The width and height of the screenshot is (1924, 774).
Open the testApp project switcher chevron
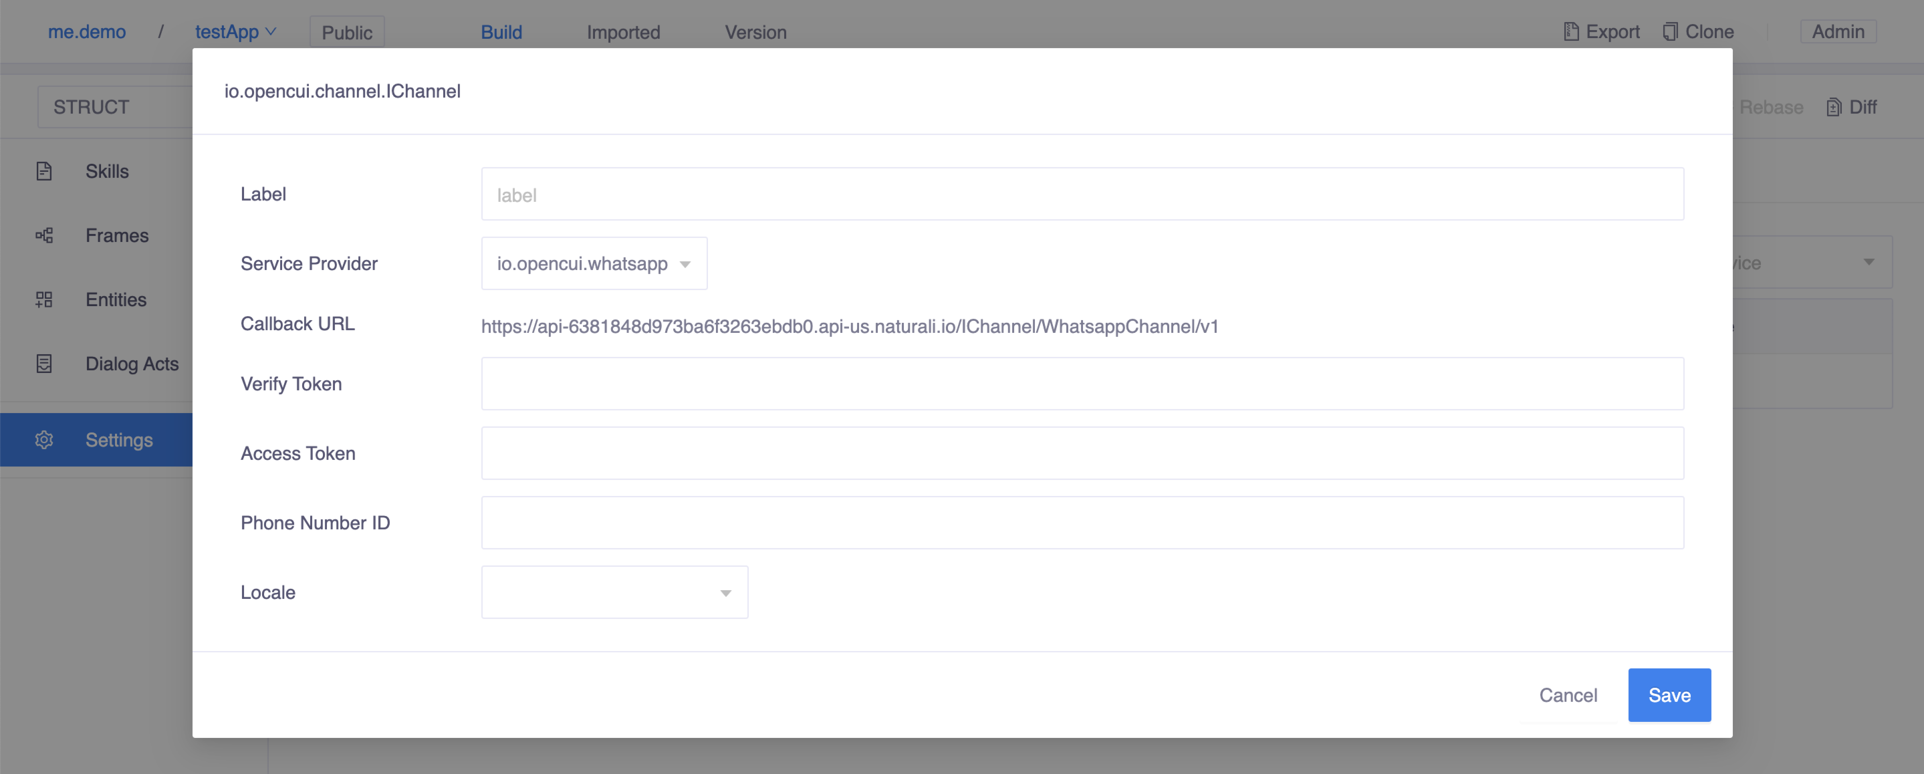tap(271, 31)
